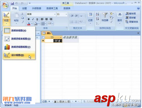Sort descending Z to A

tap(97, 19)
